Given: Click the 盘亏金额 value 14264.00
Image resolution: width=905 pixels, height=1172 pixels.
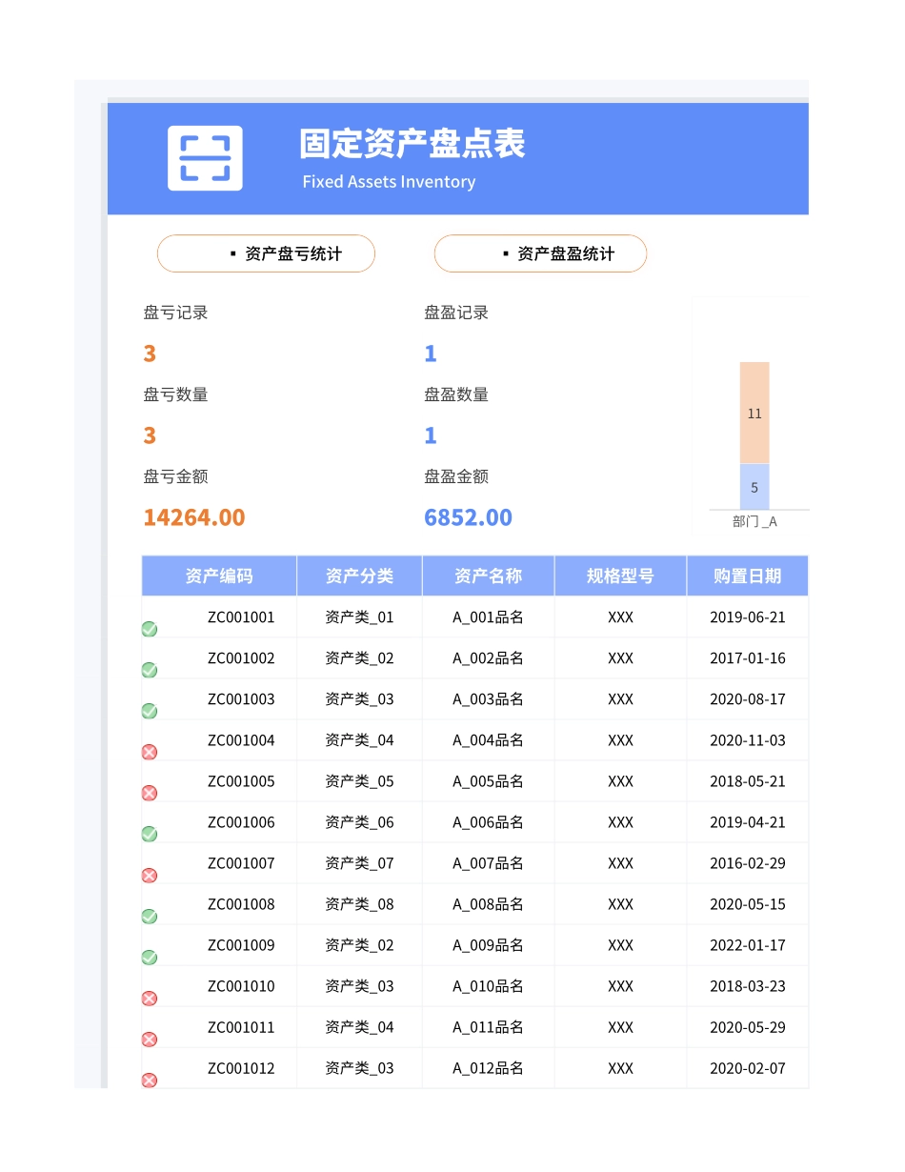Looking at the screenshot, I should [193, 517].
